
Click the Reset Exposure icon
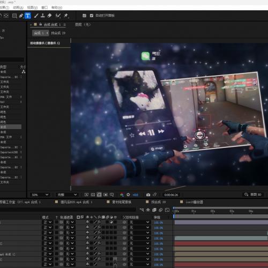coord(128,195)
